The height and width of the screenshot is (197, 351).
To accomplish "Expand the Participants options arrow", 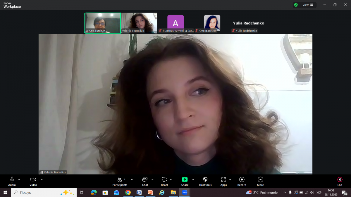I will pyautogui.click(x=132, y=179).
